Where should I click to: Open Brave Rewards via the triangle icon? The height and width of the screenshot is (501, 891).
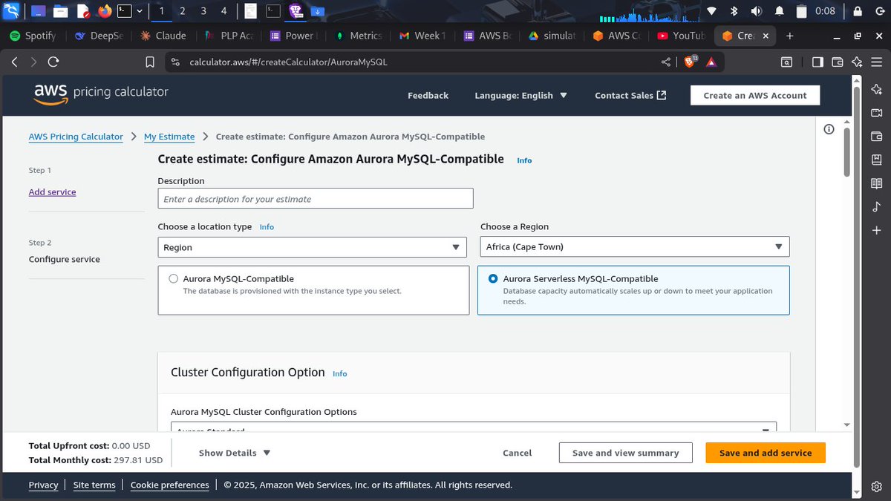(x=711, y=62)
